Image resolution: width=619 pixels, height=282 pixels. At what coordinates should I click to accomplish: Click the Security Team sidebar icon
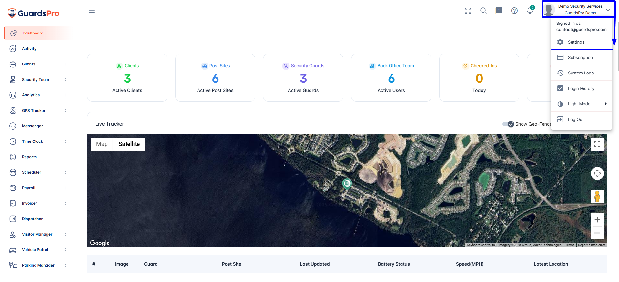point(13,80)
